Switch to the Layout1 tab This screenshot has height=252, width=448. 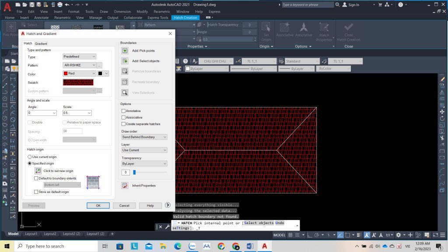point(31,234)
